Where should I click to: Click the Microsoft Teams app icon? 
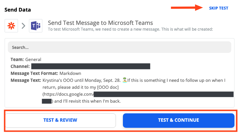(x=36, y=26)
